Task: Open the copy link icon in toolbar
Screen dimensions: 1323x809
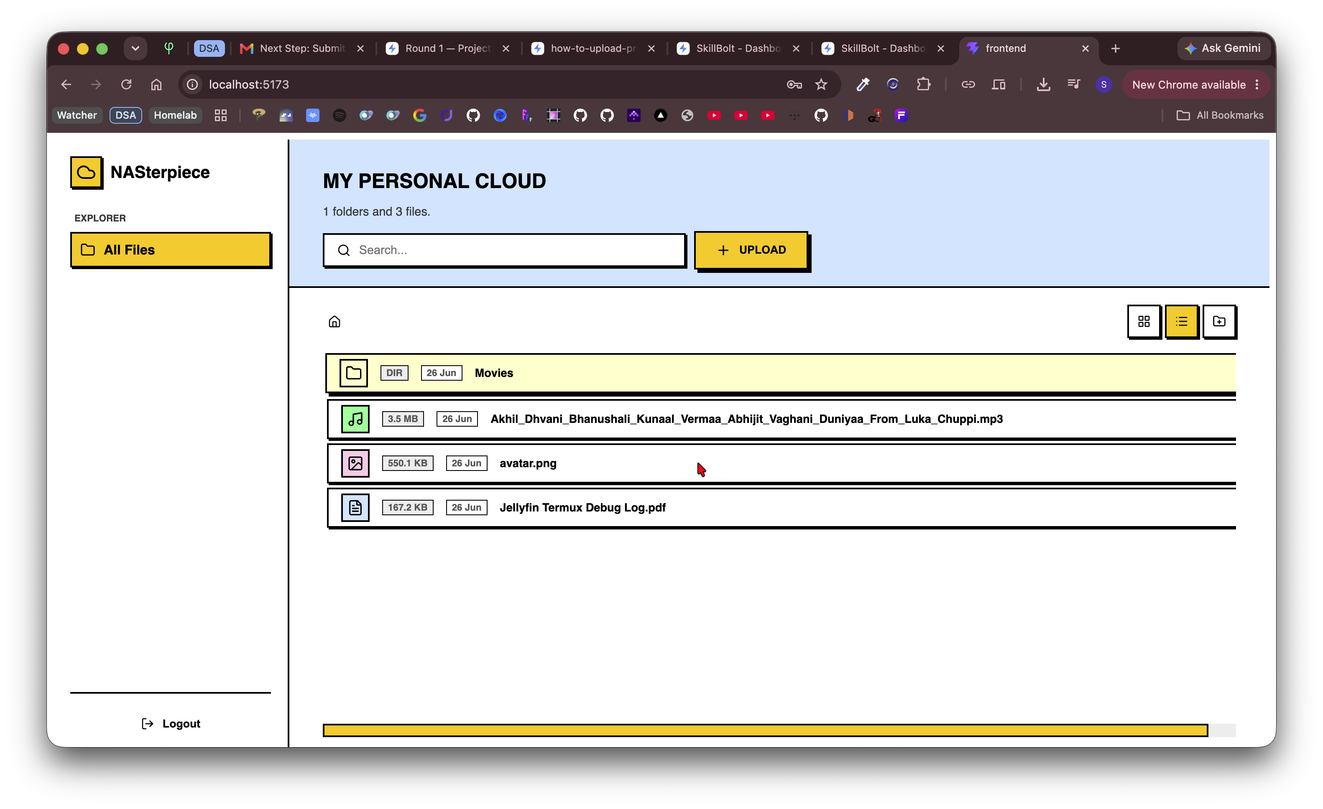Action: pos(968,84)
